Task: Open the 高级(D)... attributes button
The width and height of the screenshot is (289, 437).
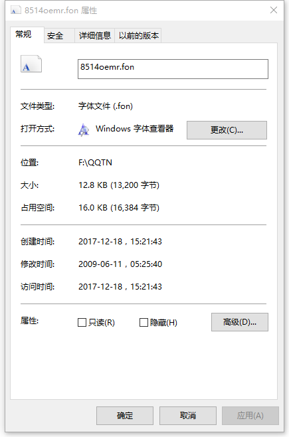Action: click(240, 322)
